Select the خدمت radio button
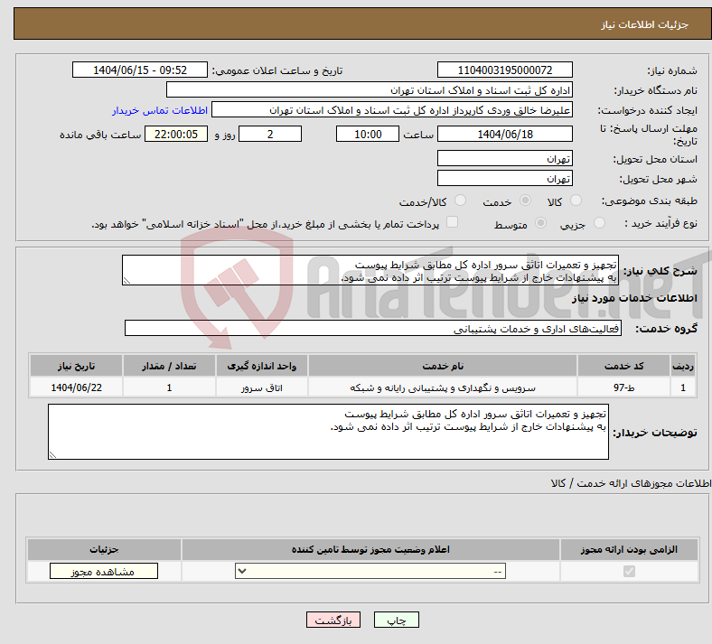The image size is (712, 644). point(525,201)
